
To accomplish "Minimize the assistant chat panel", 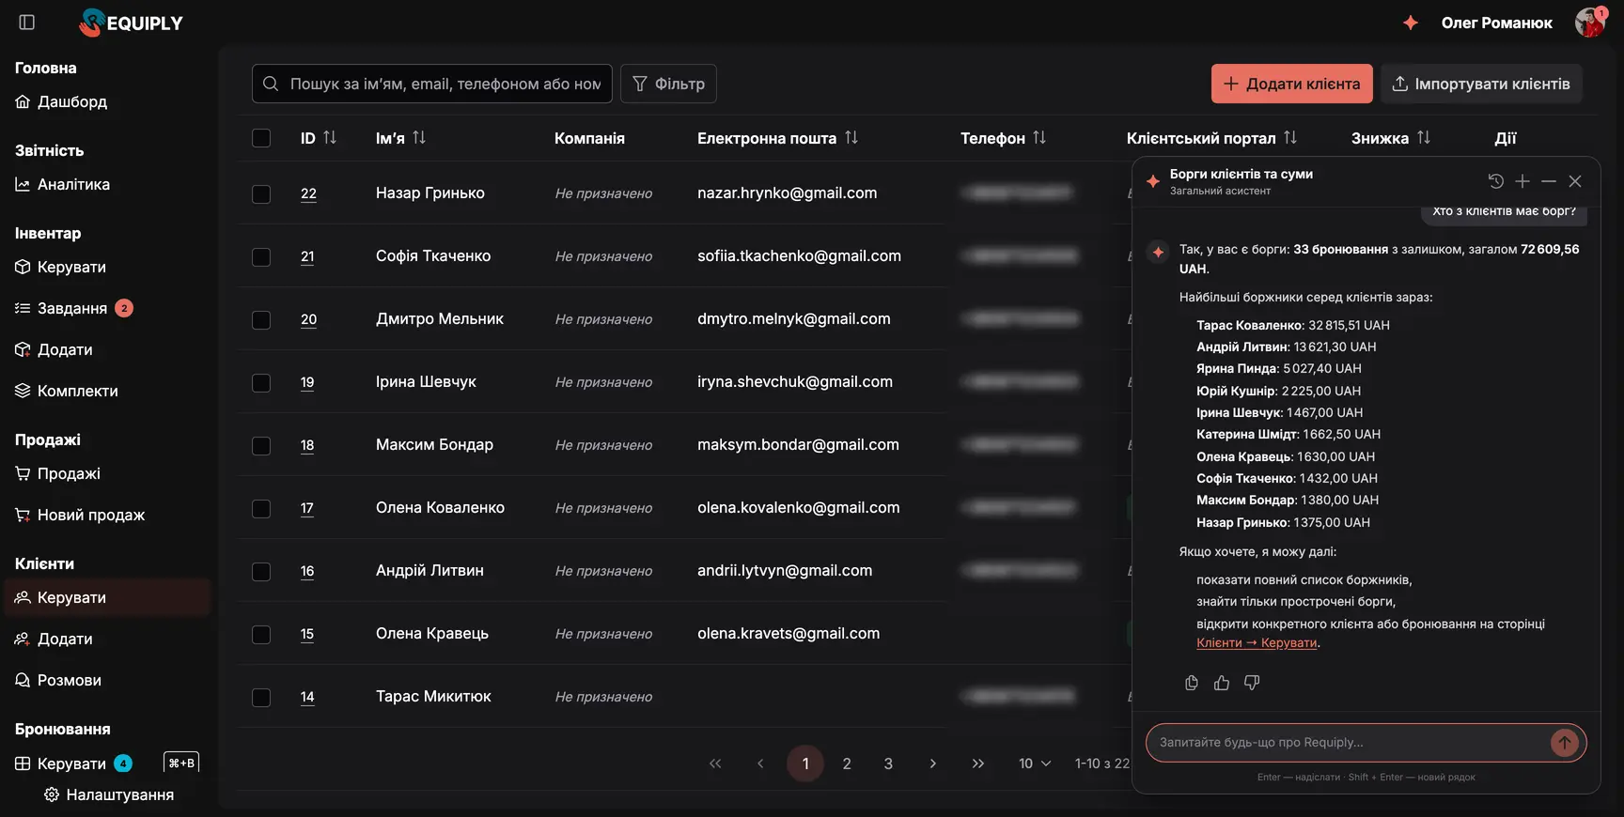I will 1549,181.
